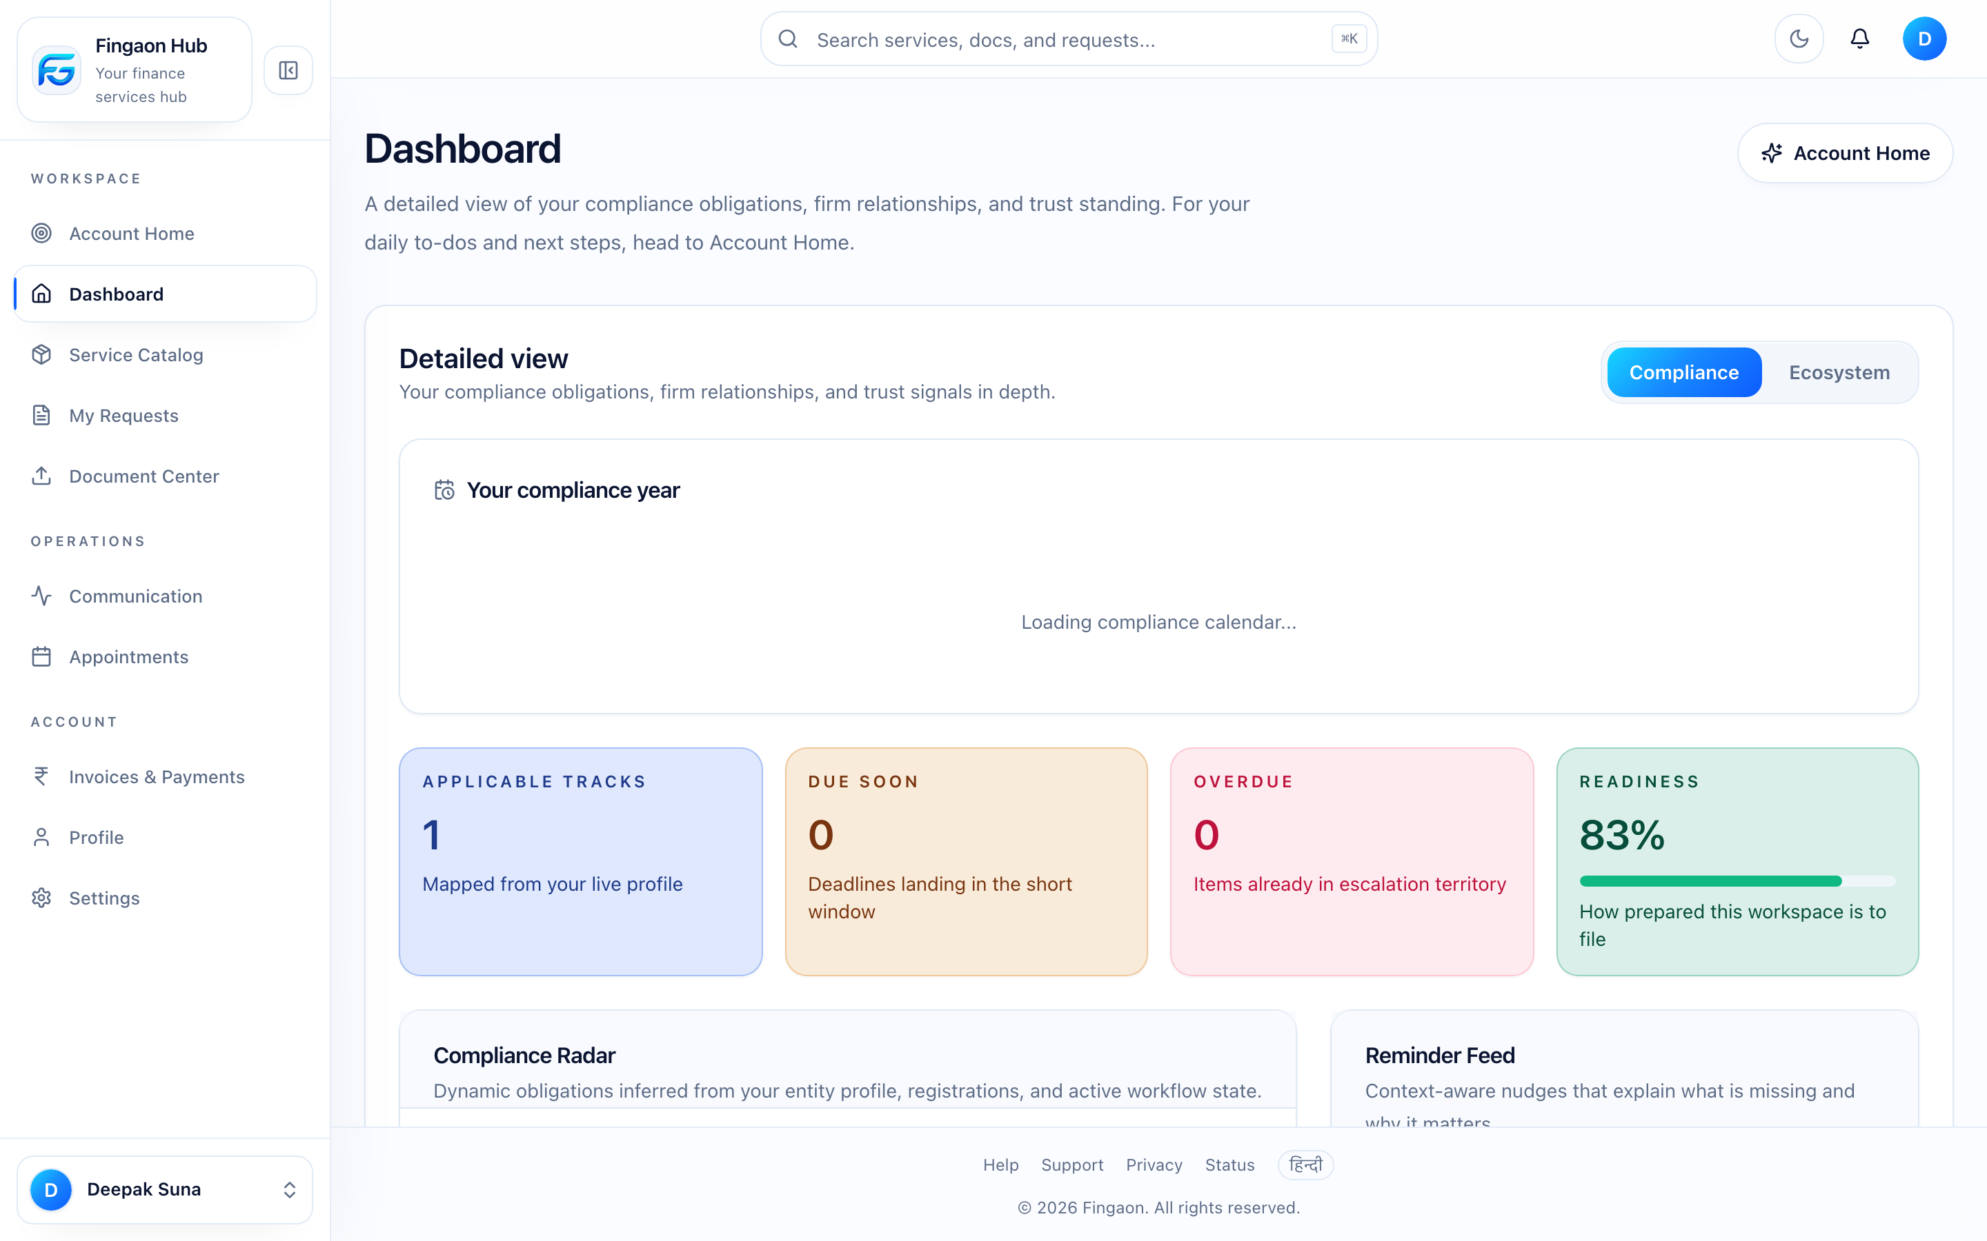The width and height of the screenshot is (1987, 1241).
Task: Click the 'Your compliance year' title
Action: coord(573,490)
